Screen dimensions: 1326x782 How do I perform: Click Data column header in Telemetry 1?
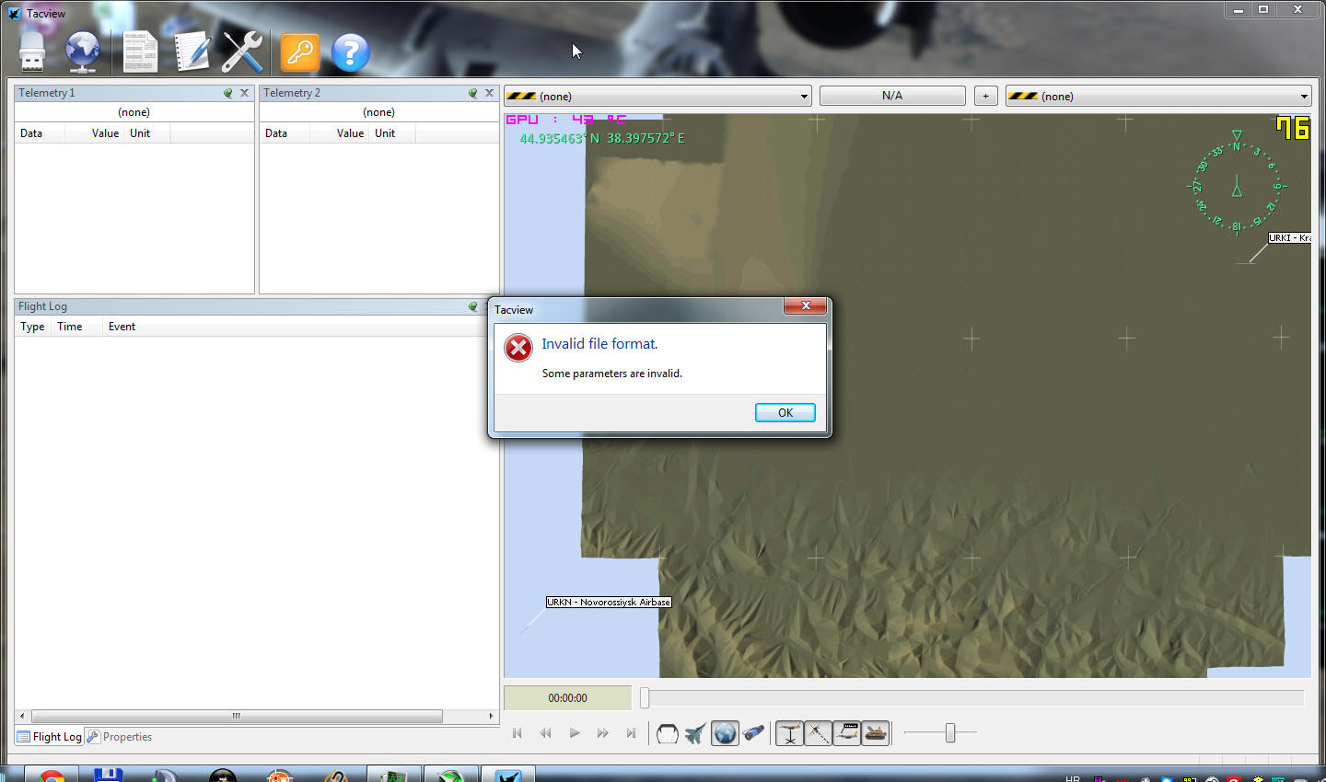tap(40, 133)
